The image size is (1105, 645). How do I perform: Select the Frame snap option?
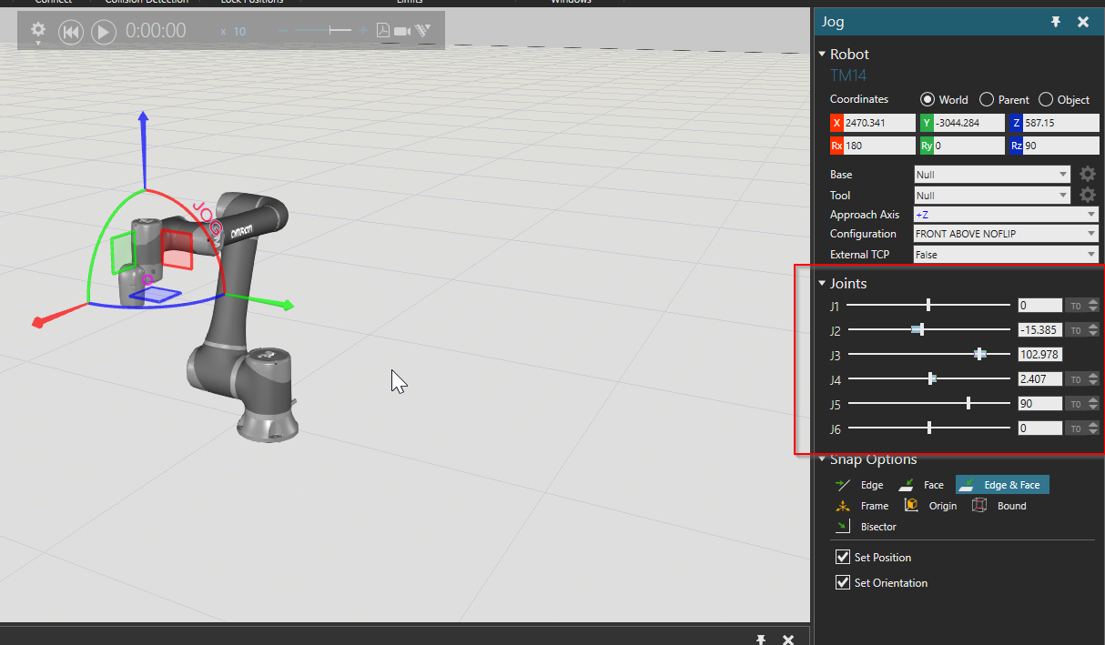click(862, 506)
